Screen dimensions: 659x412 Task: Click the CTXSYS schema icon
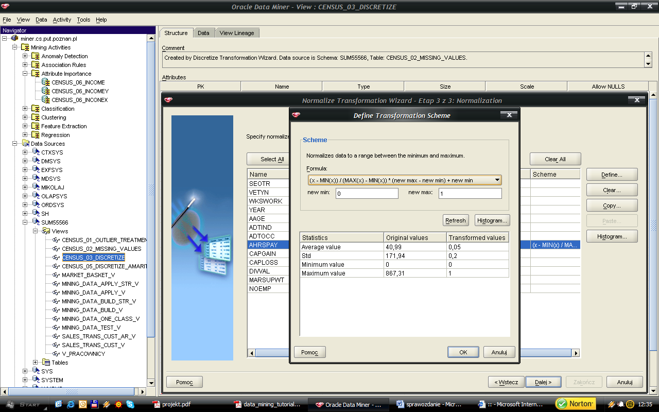click(x=36, y=152)
